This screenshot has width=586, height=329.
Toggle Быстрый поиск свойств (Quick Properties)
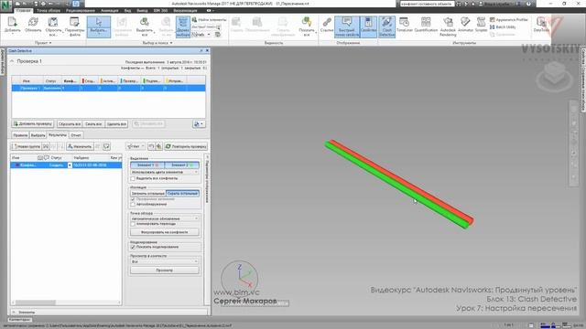[347, 27]
